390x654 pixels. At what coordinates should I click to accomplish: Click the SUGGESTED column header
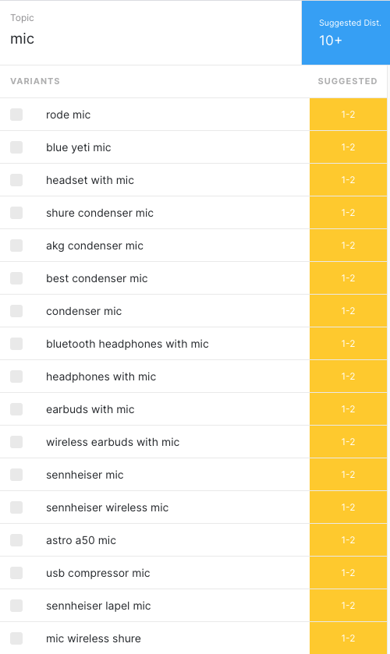click(347, 81)
